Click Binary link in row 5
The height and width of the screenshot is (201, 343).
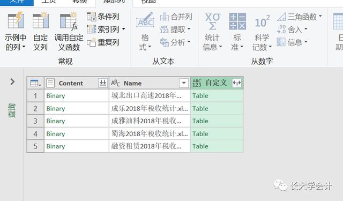click(x=56, y=146)
